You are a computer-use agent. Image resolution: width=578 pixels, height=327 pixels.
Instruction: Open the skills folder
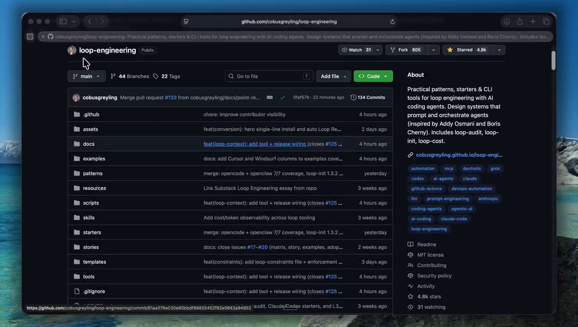tap(89, 218)
